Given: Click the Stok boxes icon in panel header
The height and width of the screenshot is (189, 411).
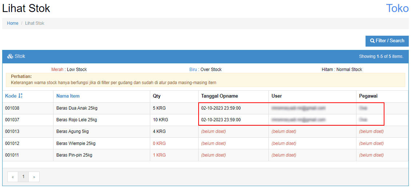Looking at the screenshot, I should point(10,56).
